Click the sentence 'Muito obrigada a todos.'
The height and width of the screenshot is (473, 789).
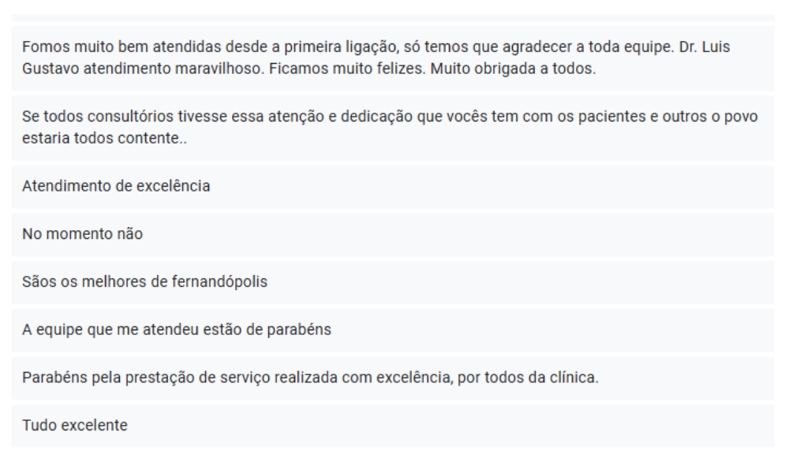tap(513, 69)
